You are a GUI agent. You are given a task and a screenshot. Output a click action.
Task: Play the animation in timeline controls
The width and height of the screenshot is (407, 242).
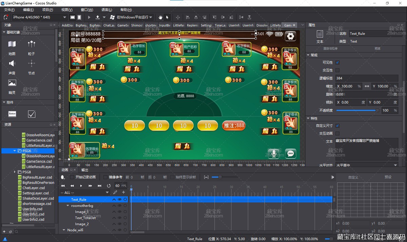tap(81, 186)
